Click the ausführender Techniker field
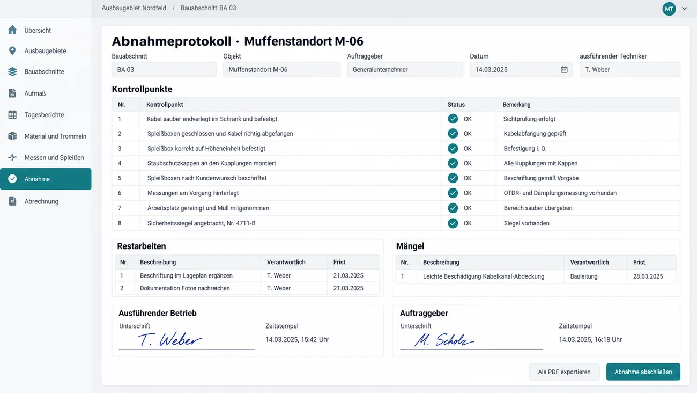Image resolution: width=697 pixels, height=393 pixels. [630, 70]
